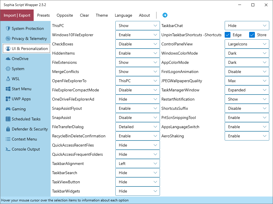Click the Telegram icon in the menu bar

pyautogui.click(x=165, y=15)
